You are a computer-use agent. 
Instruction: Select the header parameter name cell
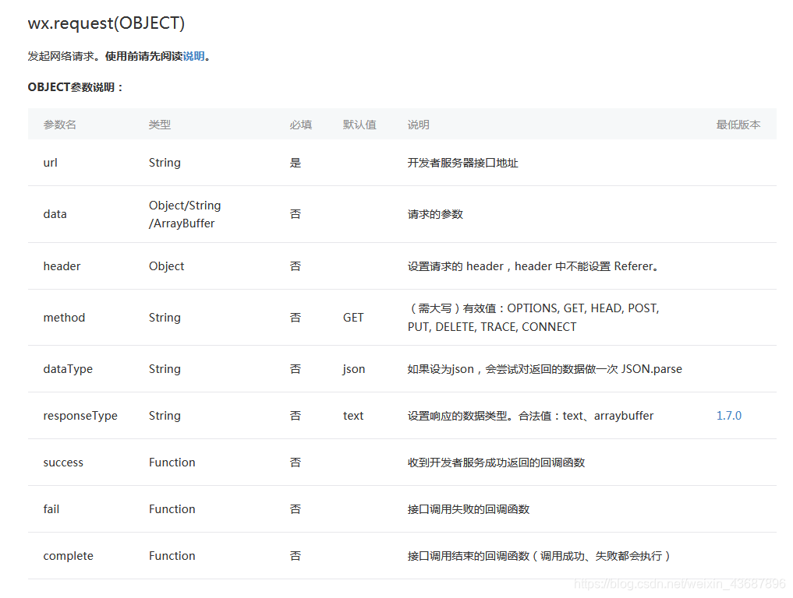pos(62,266)
